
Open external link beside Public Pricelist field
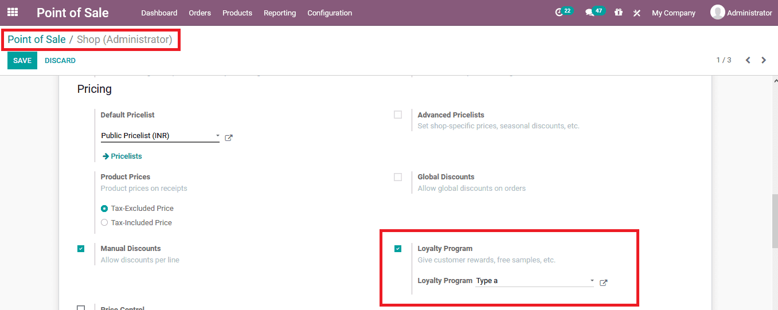[x=228, y=138]
